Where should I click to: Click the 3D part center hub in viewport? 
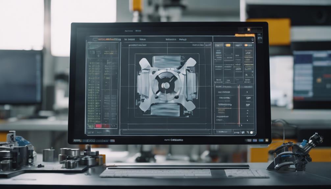click(166, 85)
